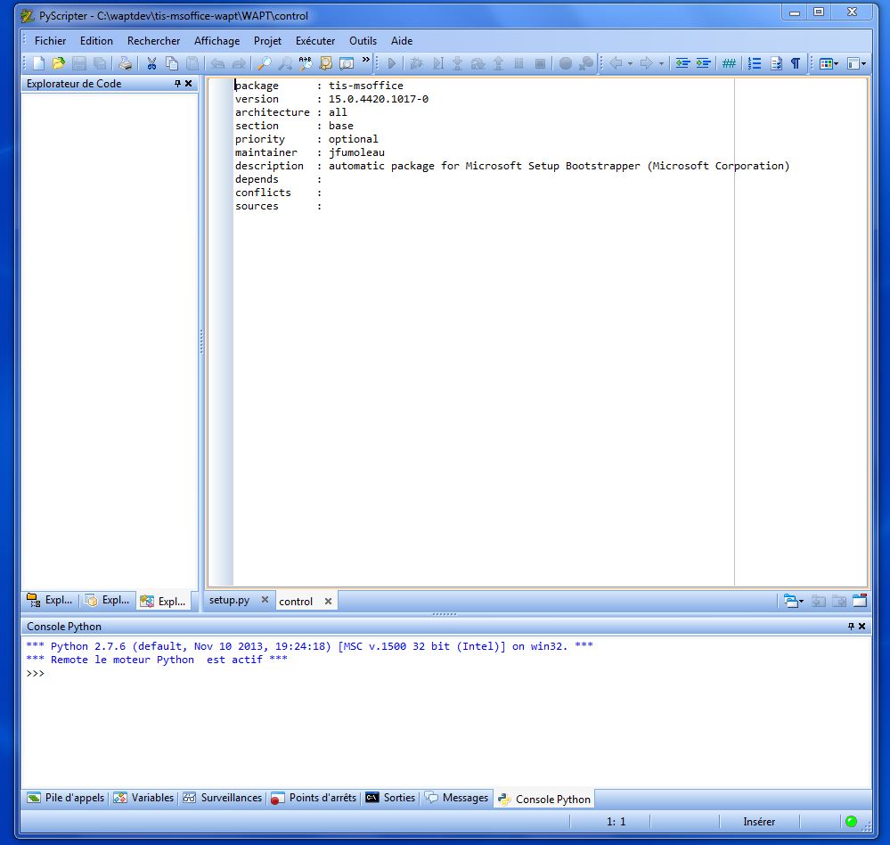The width and height of the screenshot is (890, 845).
Task: Open the Outils menu
Action: click(363, 41)
